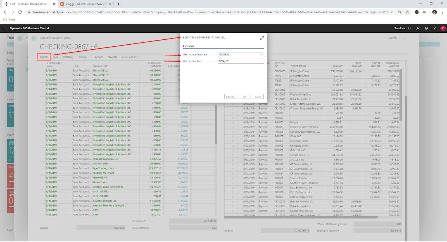The width and height of the screenshot is (447, 242).
Task: Click the Oil-Tech USA statement line
Action: [100, 164]
